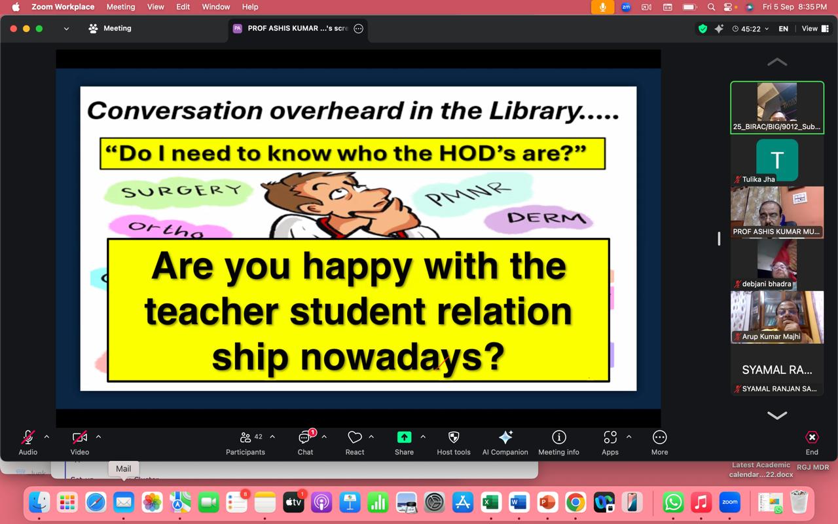The image size is (838, 524).
Task: Open the Meeting menu in menu bar
Action: 120,7
